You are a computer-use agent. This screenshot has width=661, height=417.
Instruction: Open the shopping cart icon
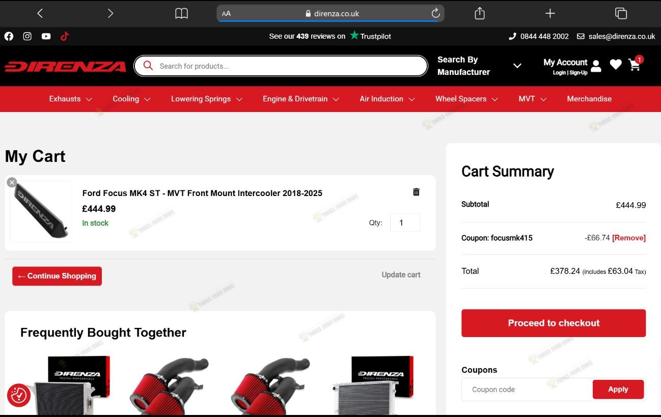[635, 64]
